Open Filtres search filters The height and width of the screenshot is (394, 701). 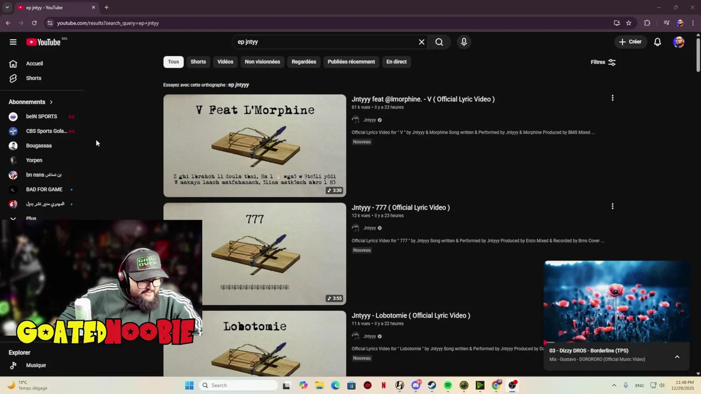(603, 62)
